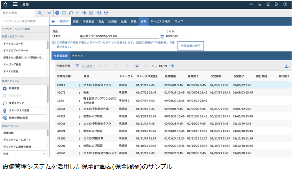Download the work order table
This screenshot has width=292, height=174.
[287, 66]
